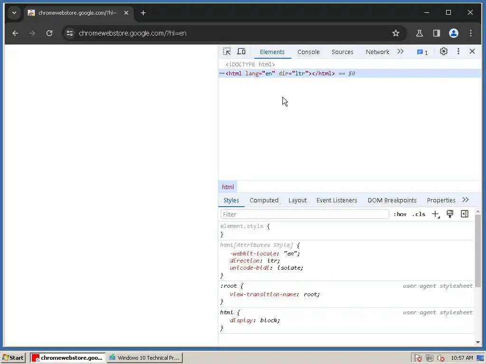Go forward in browser history

coord(32,33)
